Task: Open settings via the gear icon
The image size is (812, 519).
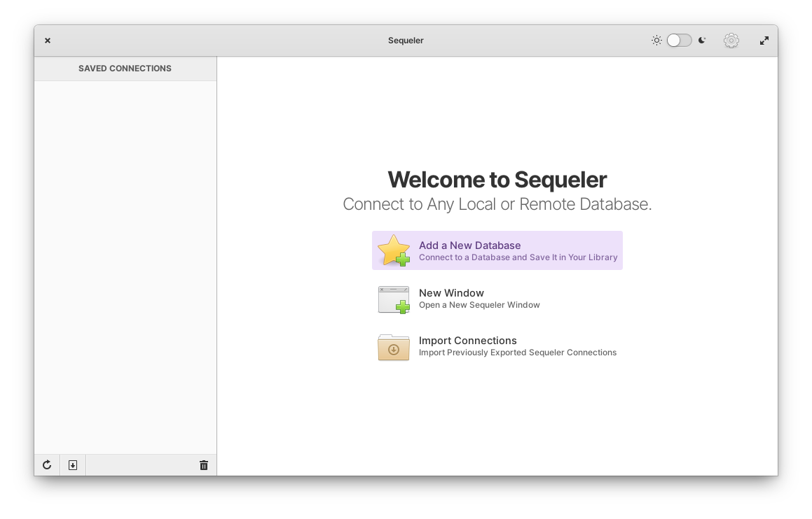Action: tap(731, 41)
